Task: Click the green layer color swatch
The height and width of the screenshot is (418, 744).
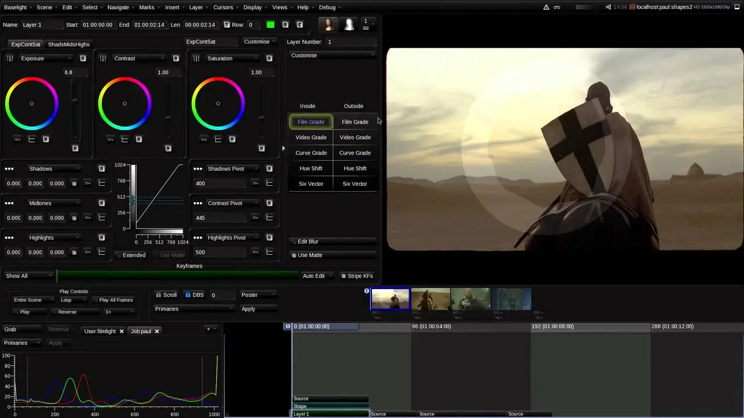Action: coord(270,25)
